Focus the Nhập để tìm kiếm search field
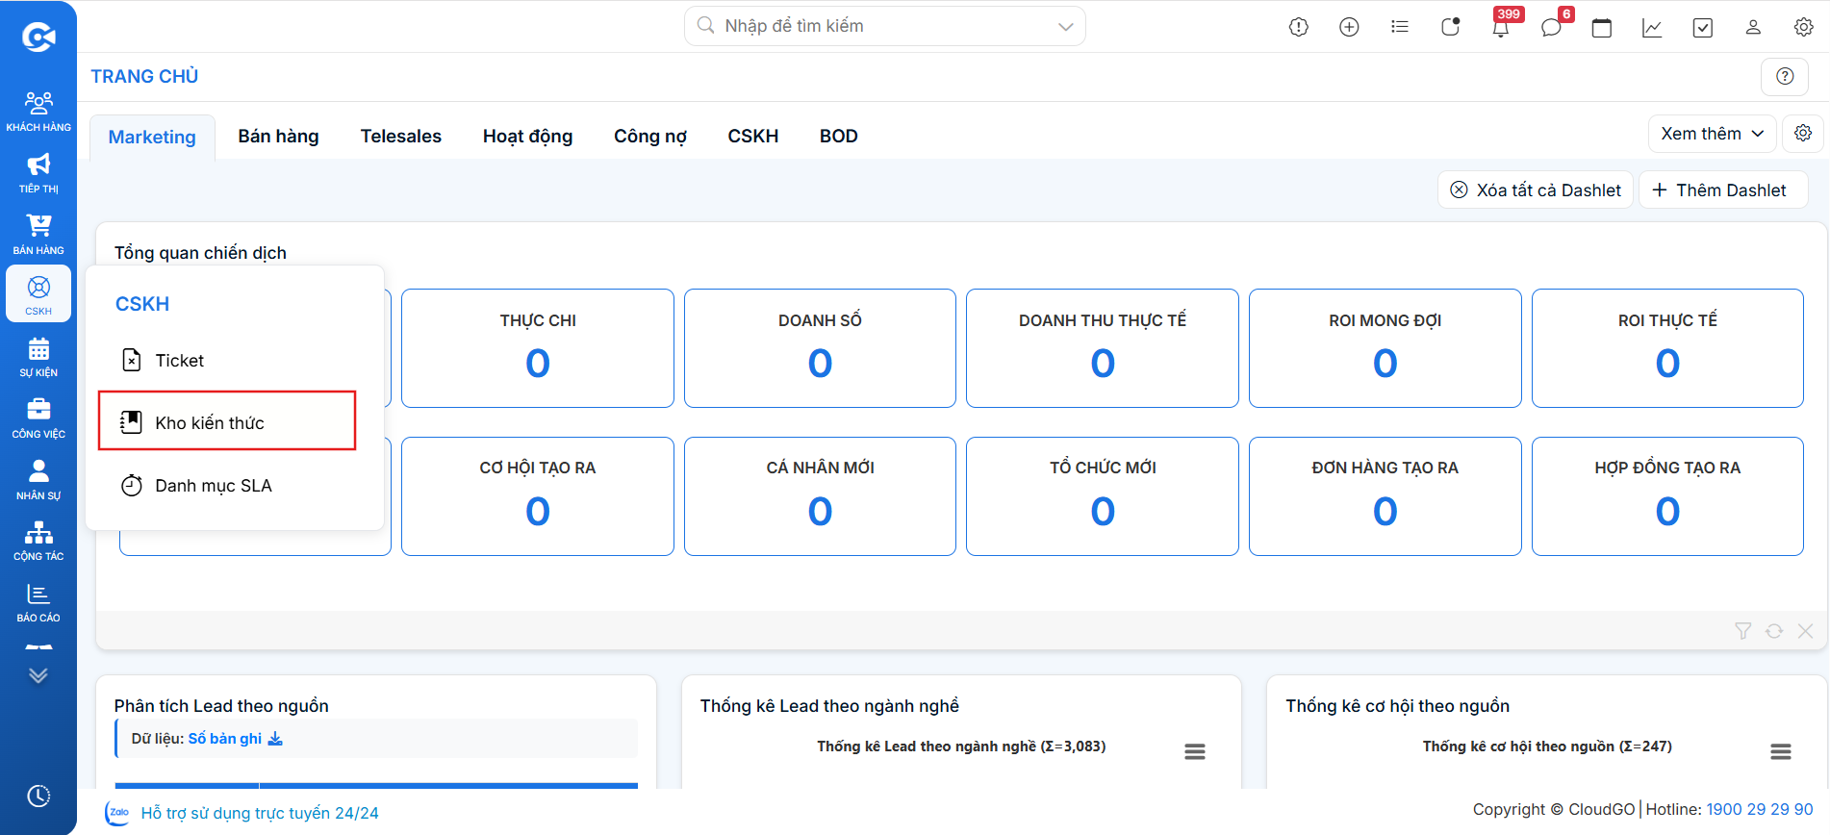Viewport: 1830px width, 835px height. [884, 26]
